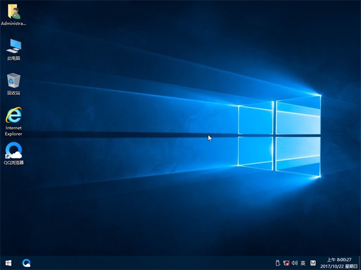Click the "Internet Explorer" label text
Viewport: 361px width, 270px height.
[x=14, y=131]
